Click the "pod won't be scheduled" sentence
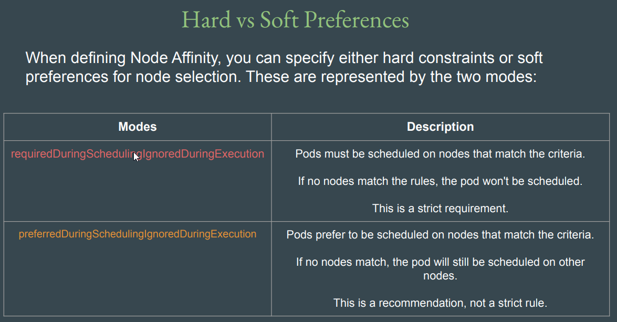 (x=440, y=181)
